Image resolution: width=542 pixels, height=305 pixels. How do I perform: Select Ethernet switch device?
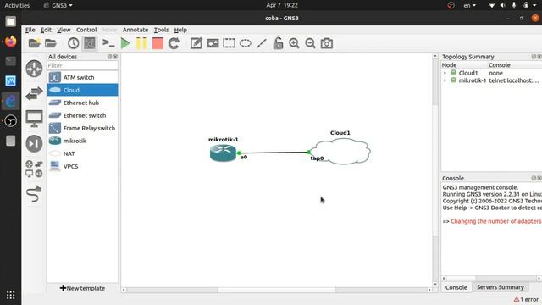point(83,115)
